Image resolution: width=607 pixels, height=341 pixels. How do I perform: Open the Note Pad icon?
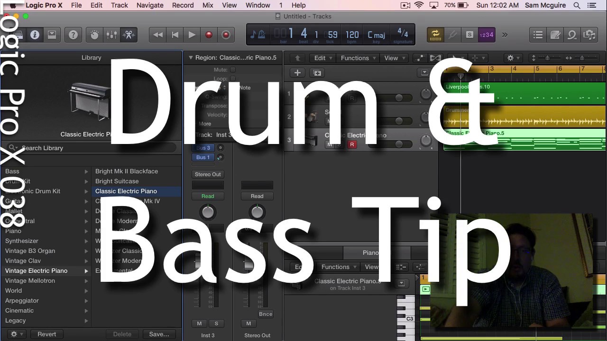coord(555,35)
